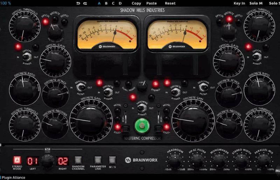Viewport: 280px width, 180px height.
Task: Click the left VU meter
Action: tap(107, 35)
